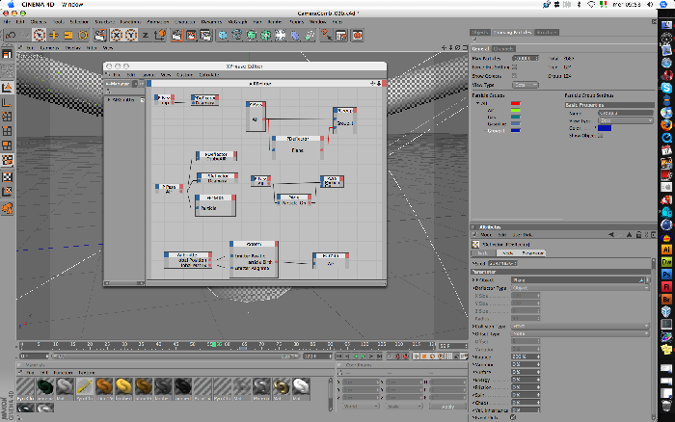
Task: Click the modeling array objects icon
Action: click(x=266, y=35)
